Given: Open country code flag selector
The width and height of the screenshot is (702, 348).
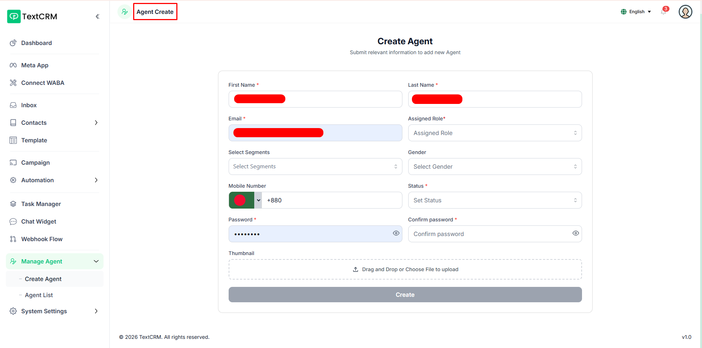Looking at the screenshot, I should click(x=245, y=200).
